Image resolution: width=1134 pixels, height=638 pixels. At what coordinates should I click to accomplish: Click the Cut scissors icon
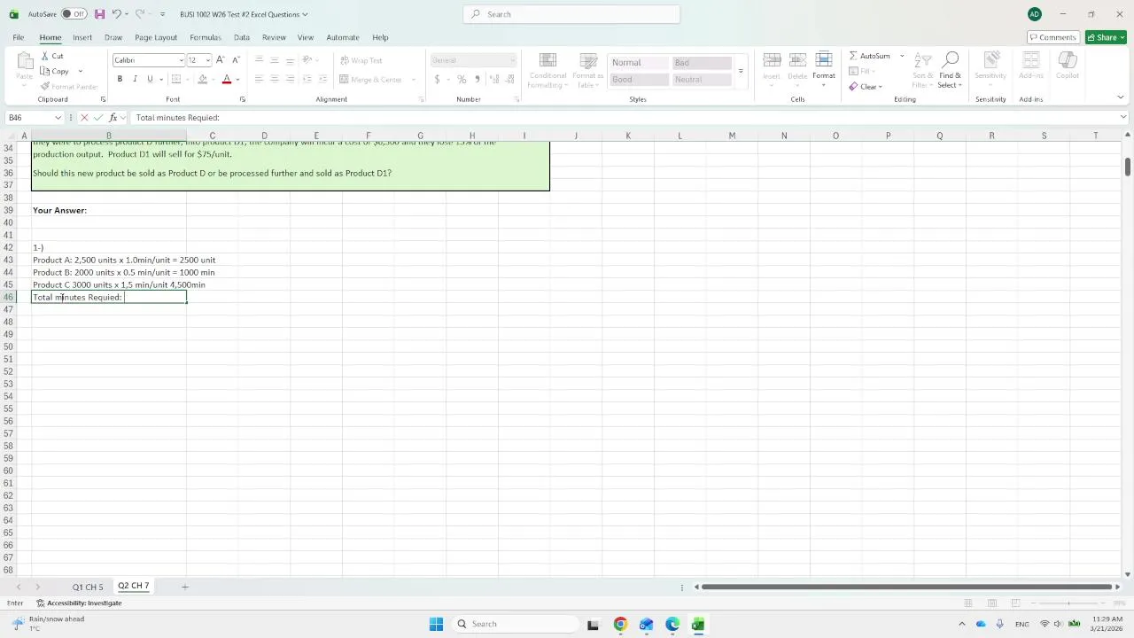coord(44,56)
